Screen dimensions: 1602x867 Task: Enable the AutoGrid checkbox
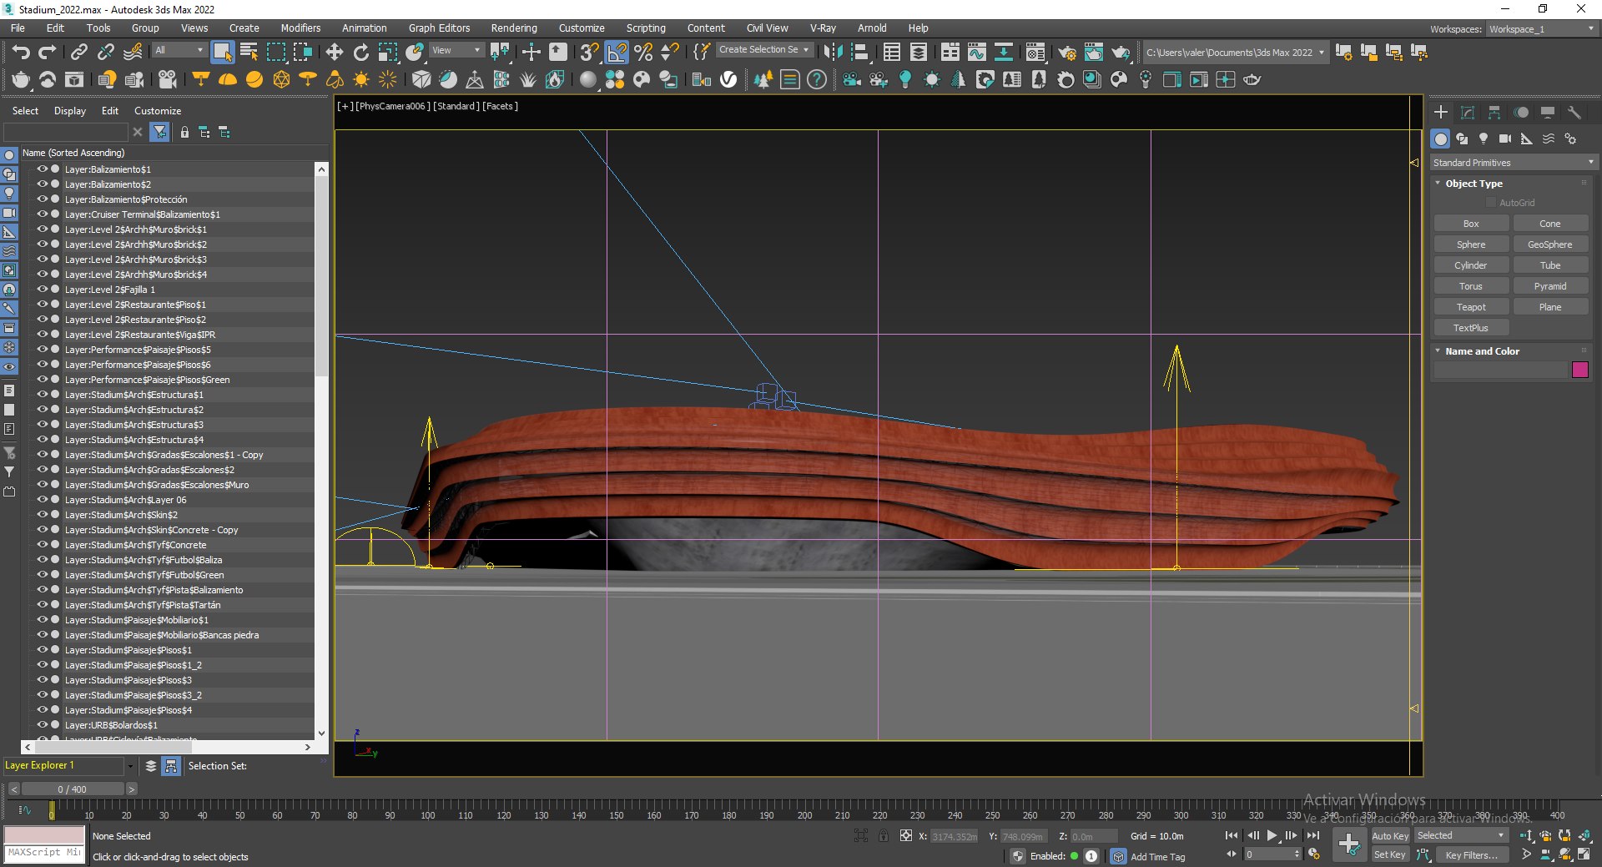tap(1491, 203)
